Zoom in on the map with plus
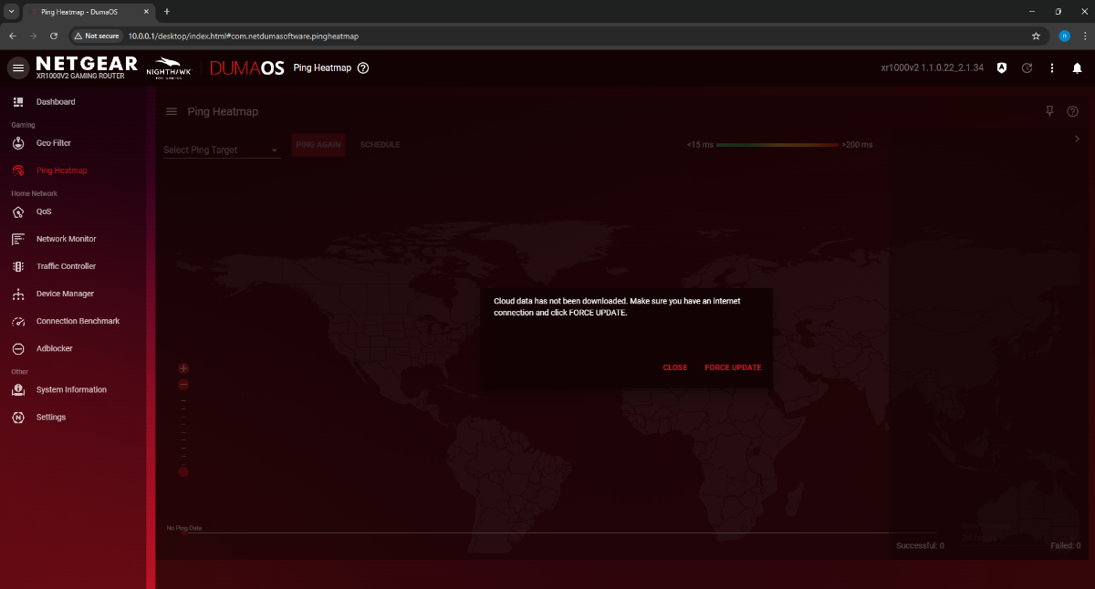The image size is (1095, 589). tap(183, 368)
